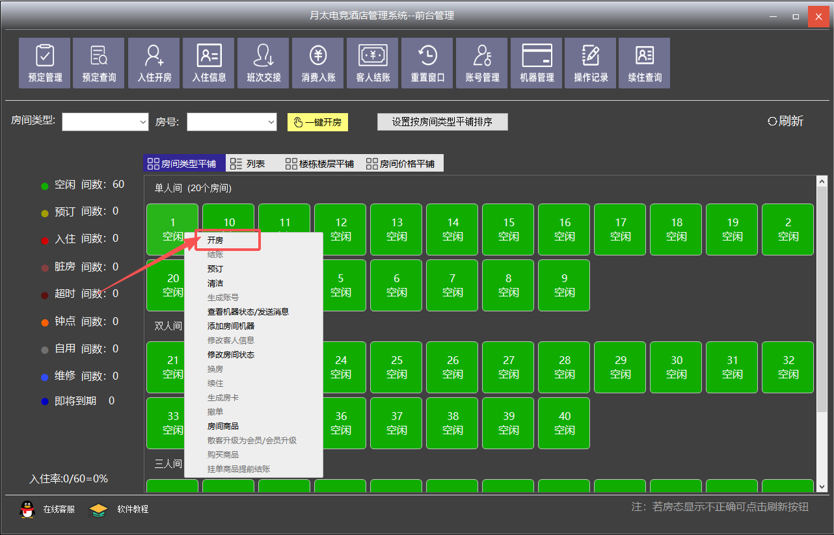Click the 操作记录 operation log icon
This screenshot has height=535, width=834.
pos(591,63)
